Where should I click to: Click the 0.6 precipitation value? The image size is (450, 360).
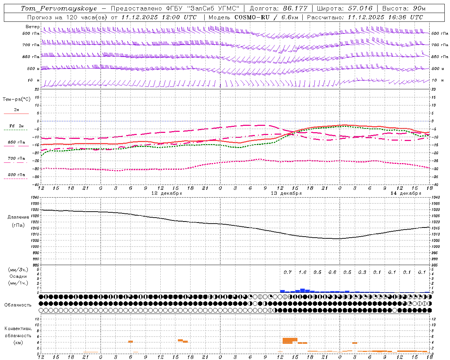point(332,272)
